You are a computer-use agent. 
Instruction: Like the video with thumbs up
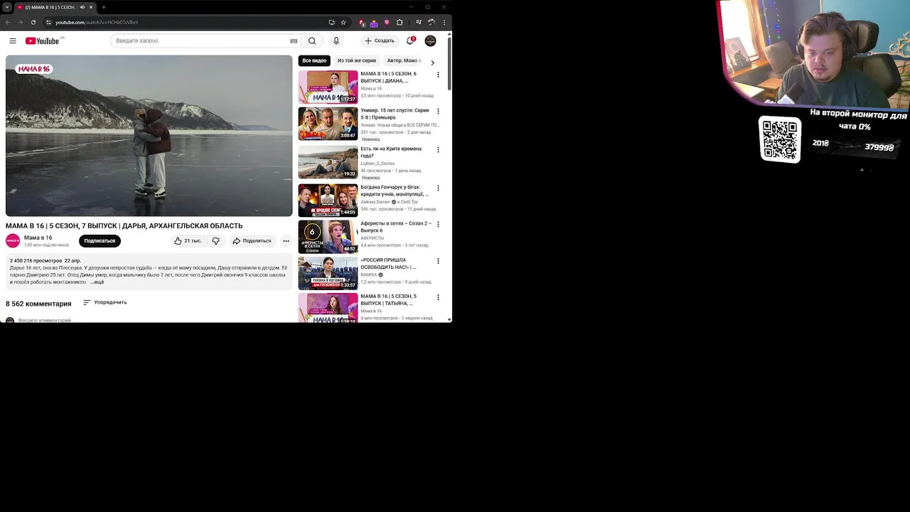[x=188, y=241]
